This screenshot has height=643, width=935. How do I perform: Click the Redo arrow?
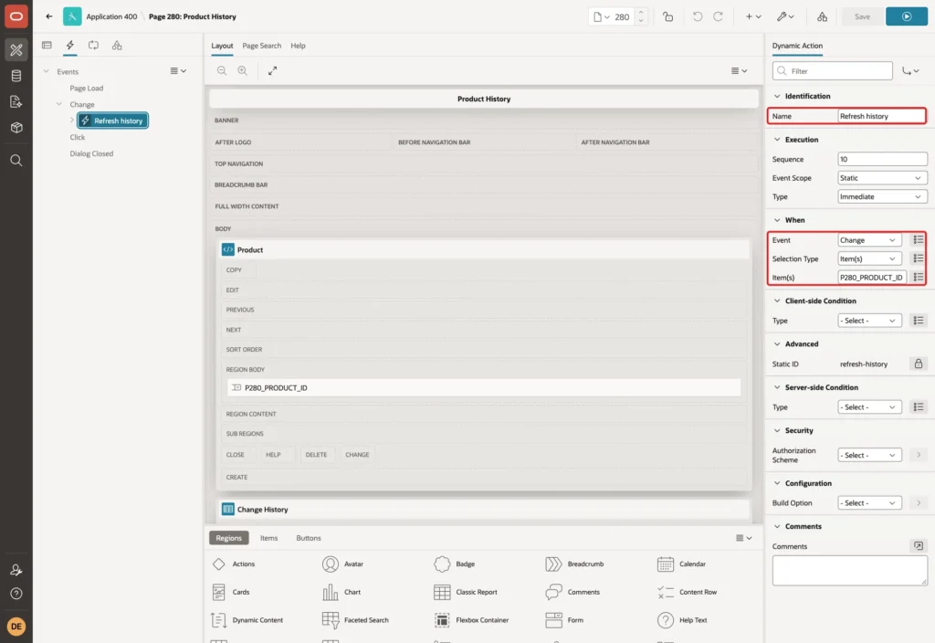click(x=718, y=16)
